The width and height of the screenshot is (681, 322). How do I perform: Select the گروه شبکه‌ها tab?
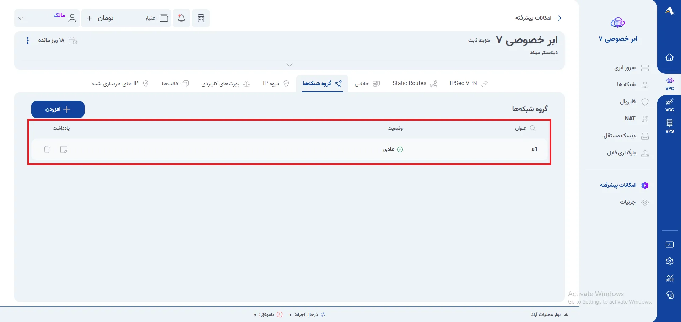click(322, 83)
